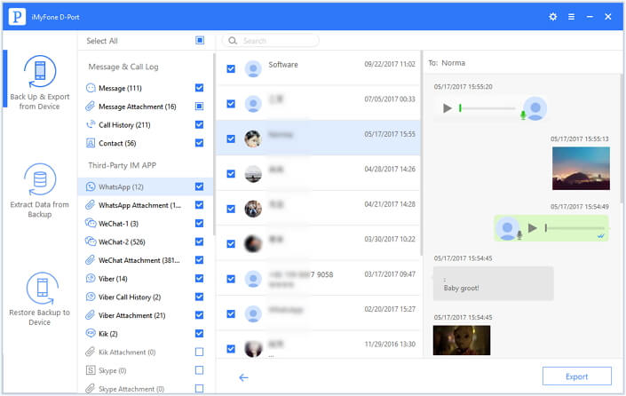The width and height of the screenshot is (626, 396).
Task: Click the Export button
Action: coord(576,376)
